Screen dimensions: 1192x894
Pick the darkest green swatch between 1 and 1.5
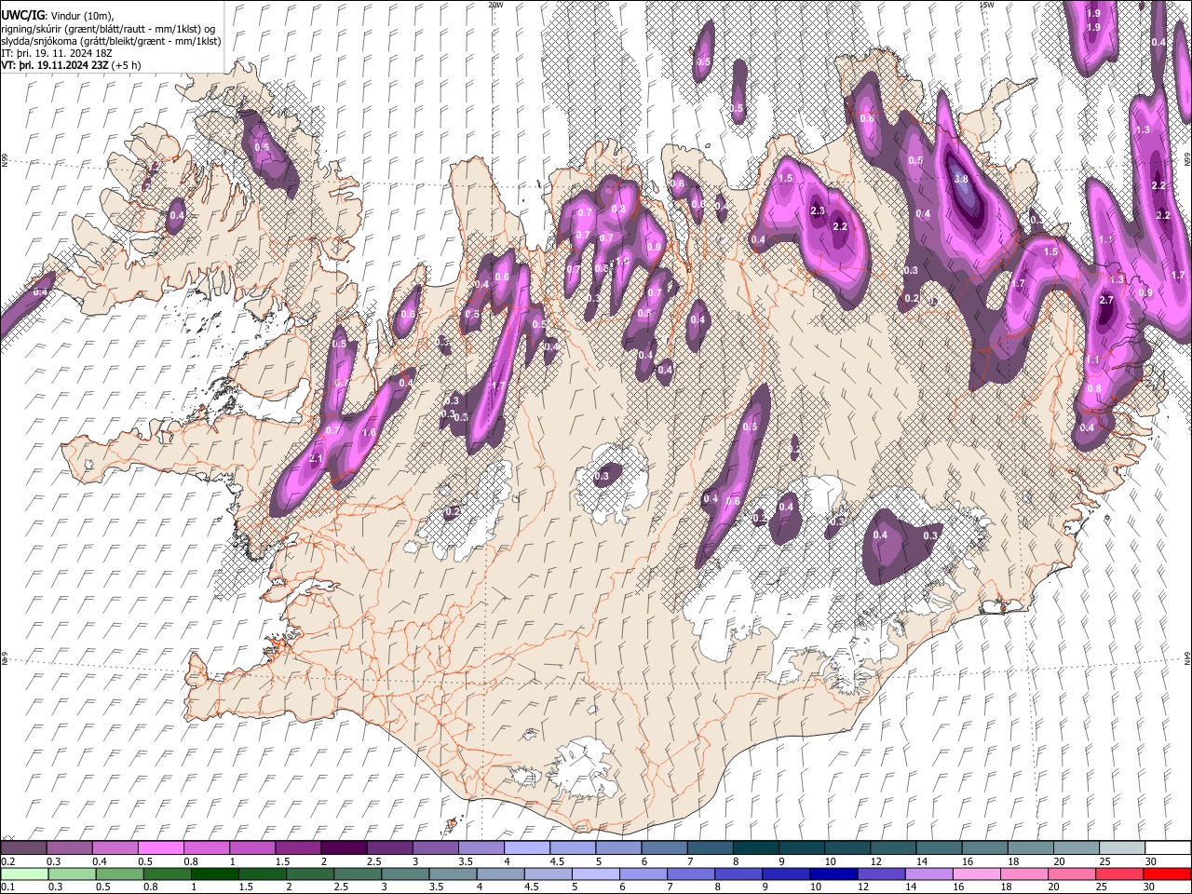(x=215, y=874)
